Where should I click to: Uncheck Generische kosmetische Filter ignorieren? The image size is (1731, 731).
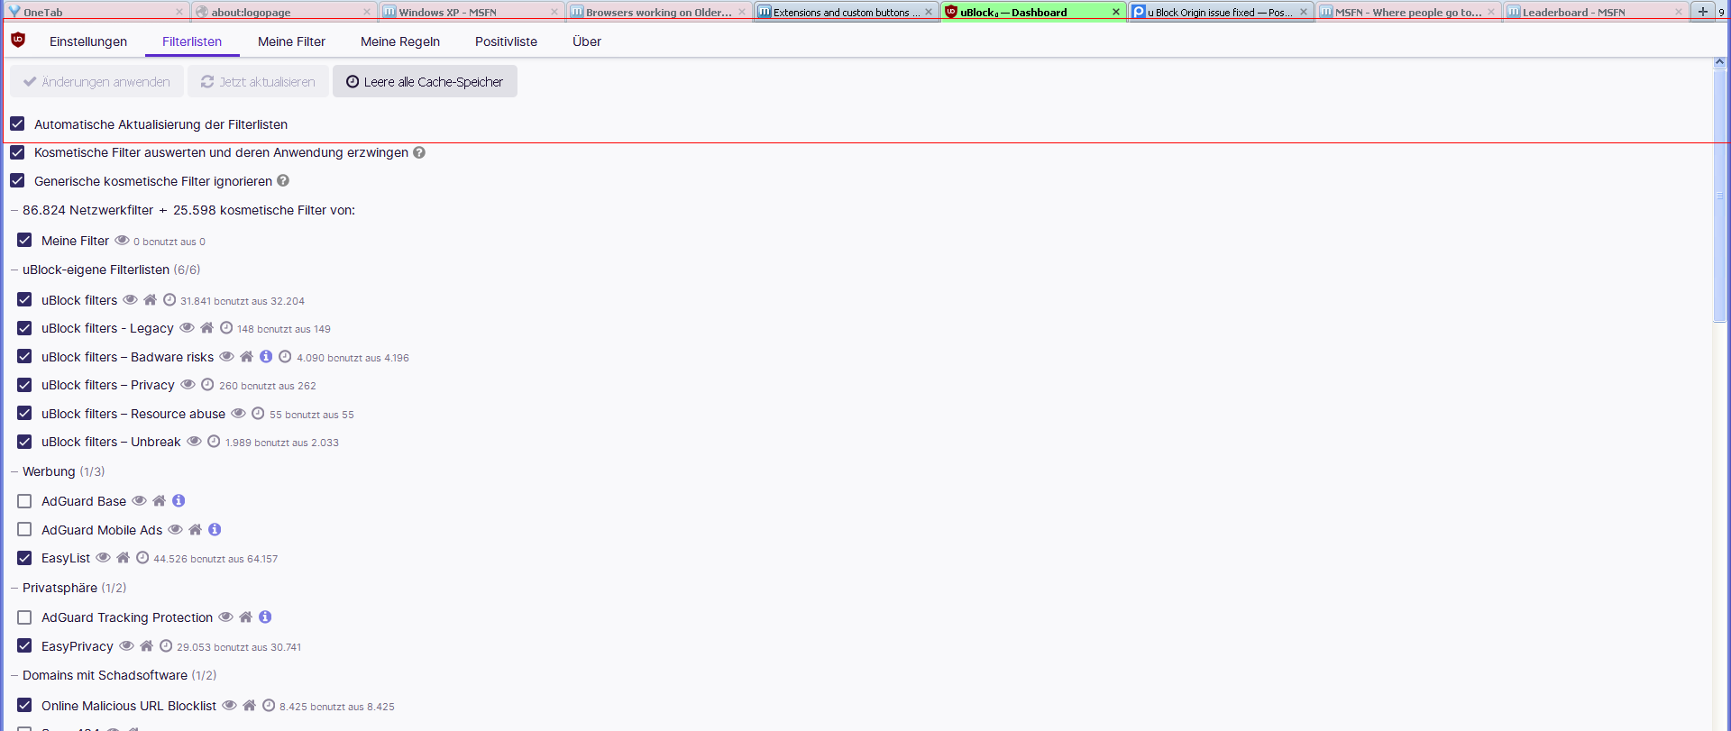tap(17, 180)
